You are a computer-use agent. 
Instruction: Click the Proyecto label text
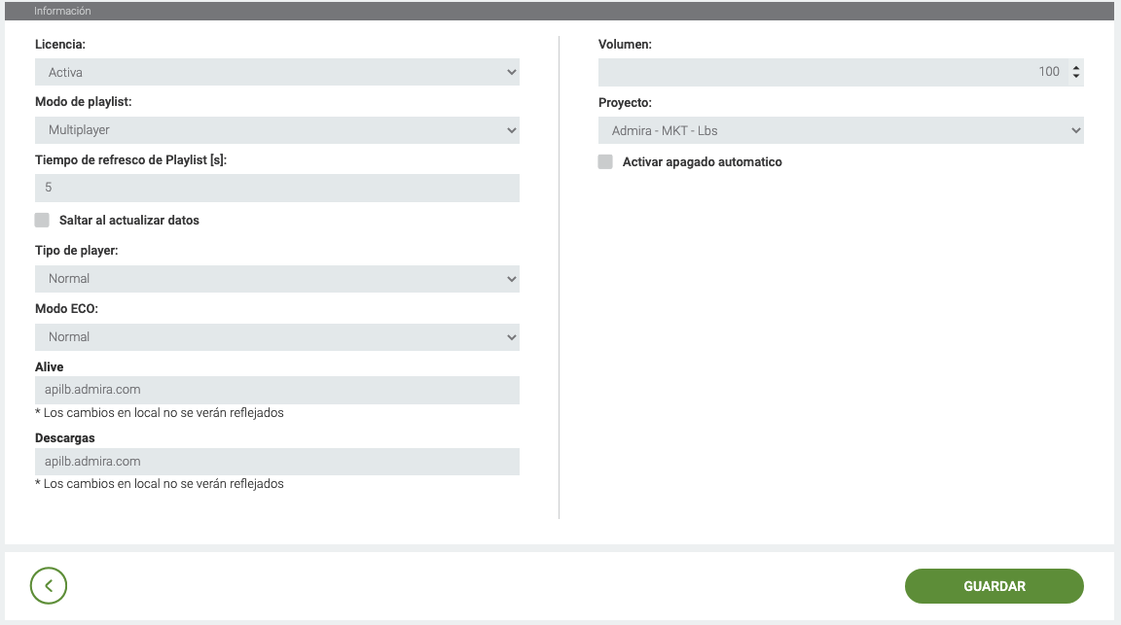(625, 102)
